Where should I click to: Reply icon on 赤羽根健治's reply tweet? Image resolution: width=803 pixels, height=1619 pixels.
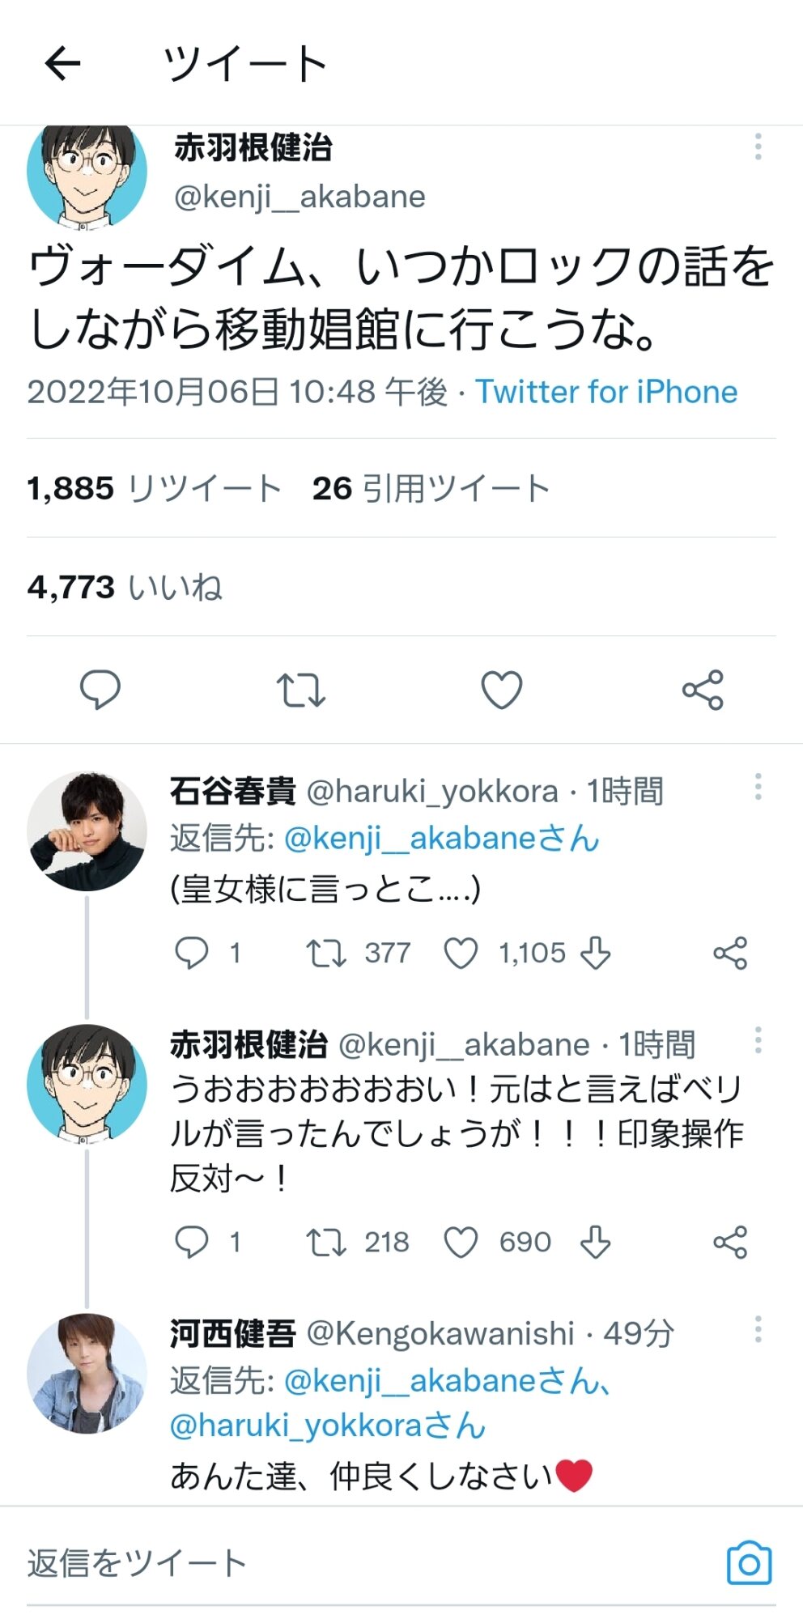pos(192,1243)
